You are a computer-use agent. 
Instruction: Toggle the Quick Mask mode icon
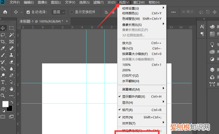(x=3, y=117)
